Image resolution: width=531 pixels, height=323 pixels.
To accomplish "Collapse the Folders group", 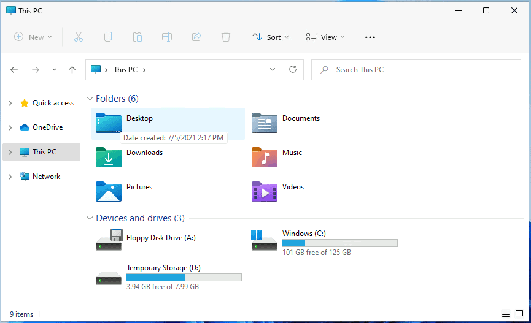I will (90, 99).
